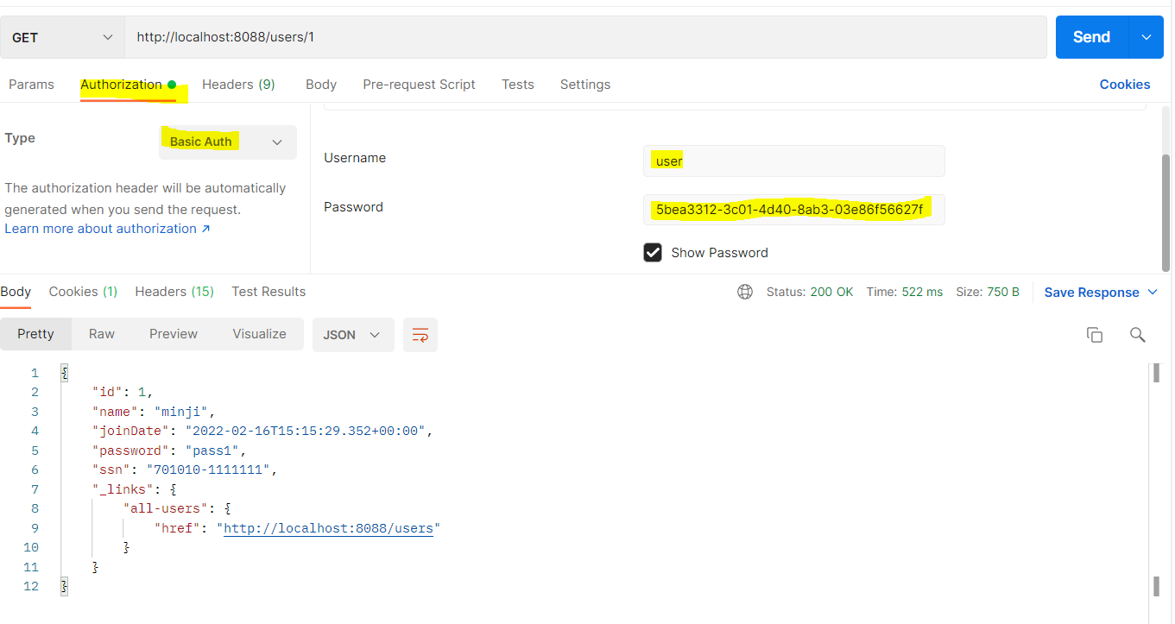Viewport: 1175px width, 624px height.
Task: View the response Headers (15) tab
Action: pyautogui.click(x=174, y=292)
